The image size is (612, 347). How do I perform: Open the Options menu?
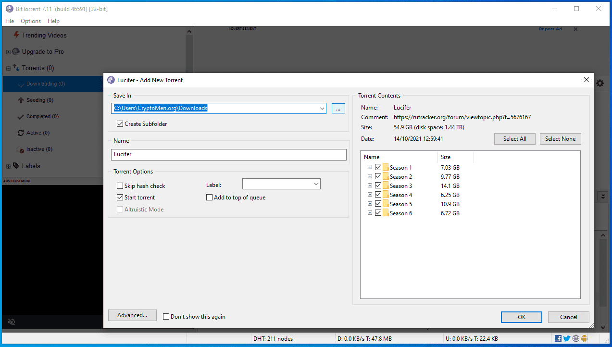coord(31,21)
